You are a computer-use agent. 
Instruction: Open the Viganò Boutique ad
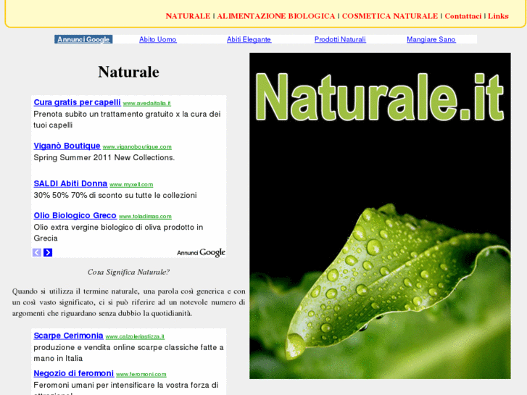(x=67, y=146)
